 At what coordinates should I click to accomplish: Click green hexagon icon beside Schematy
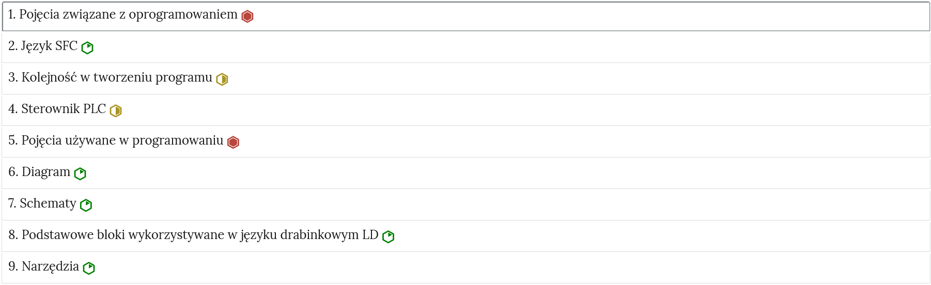pyautogui.click(x=86, y=205)
